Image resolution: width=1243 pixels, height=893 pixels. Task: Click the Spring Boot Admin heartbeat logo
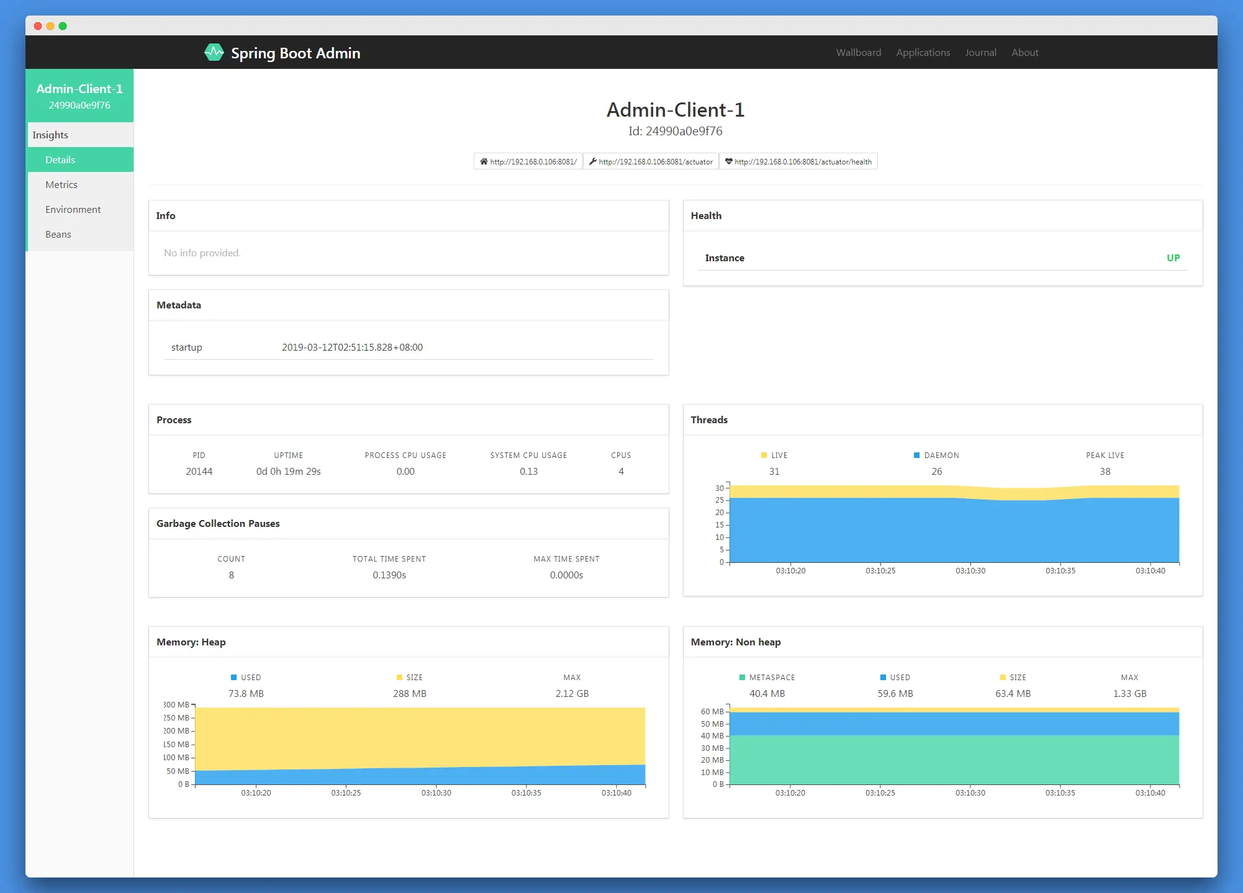pos(214,53)
